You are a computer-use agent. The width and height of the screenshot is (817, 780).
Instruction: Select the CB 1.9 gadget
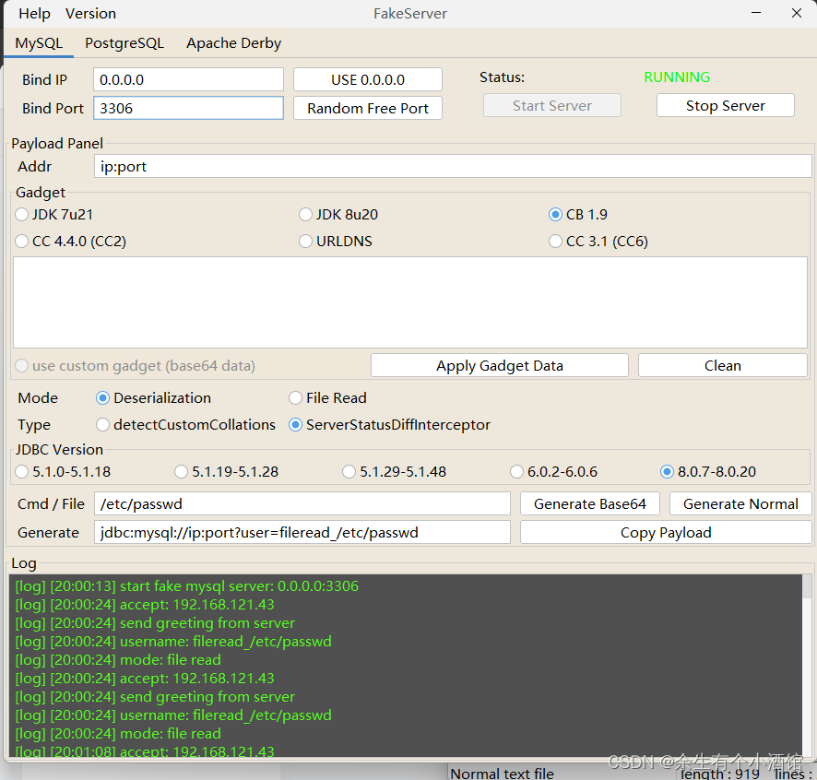578,215
